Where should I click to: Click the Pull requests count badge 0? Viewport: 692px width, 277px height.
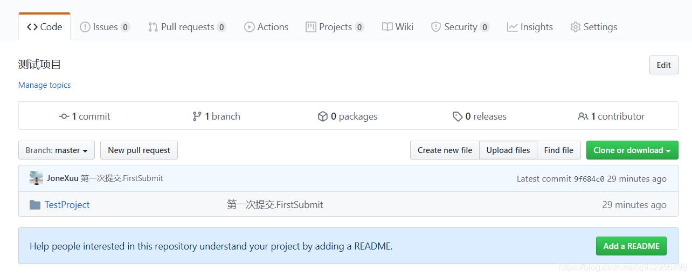coord(222,27)
